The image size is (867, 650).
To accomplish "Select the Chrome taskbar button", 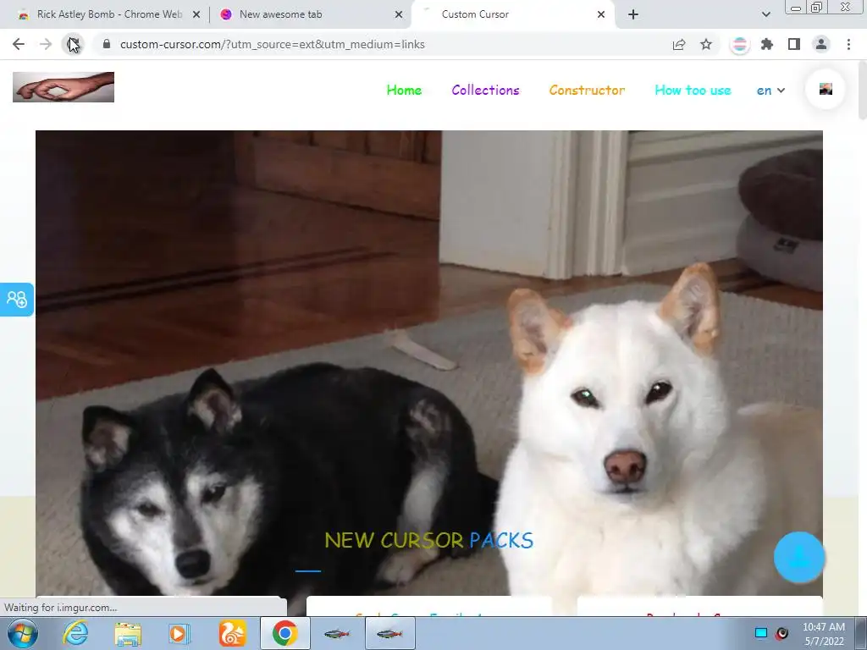I will point(284,633).
